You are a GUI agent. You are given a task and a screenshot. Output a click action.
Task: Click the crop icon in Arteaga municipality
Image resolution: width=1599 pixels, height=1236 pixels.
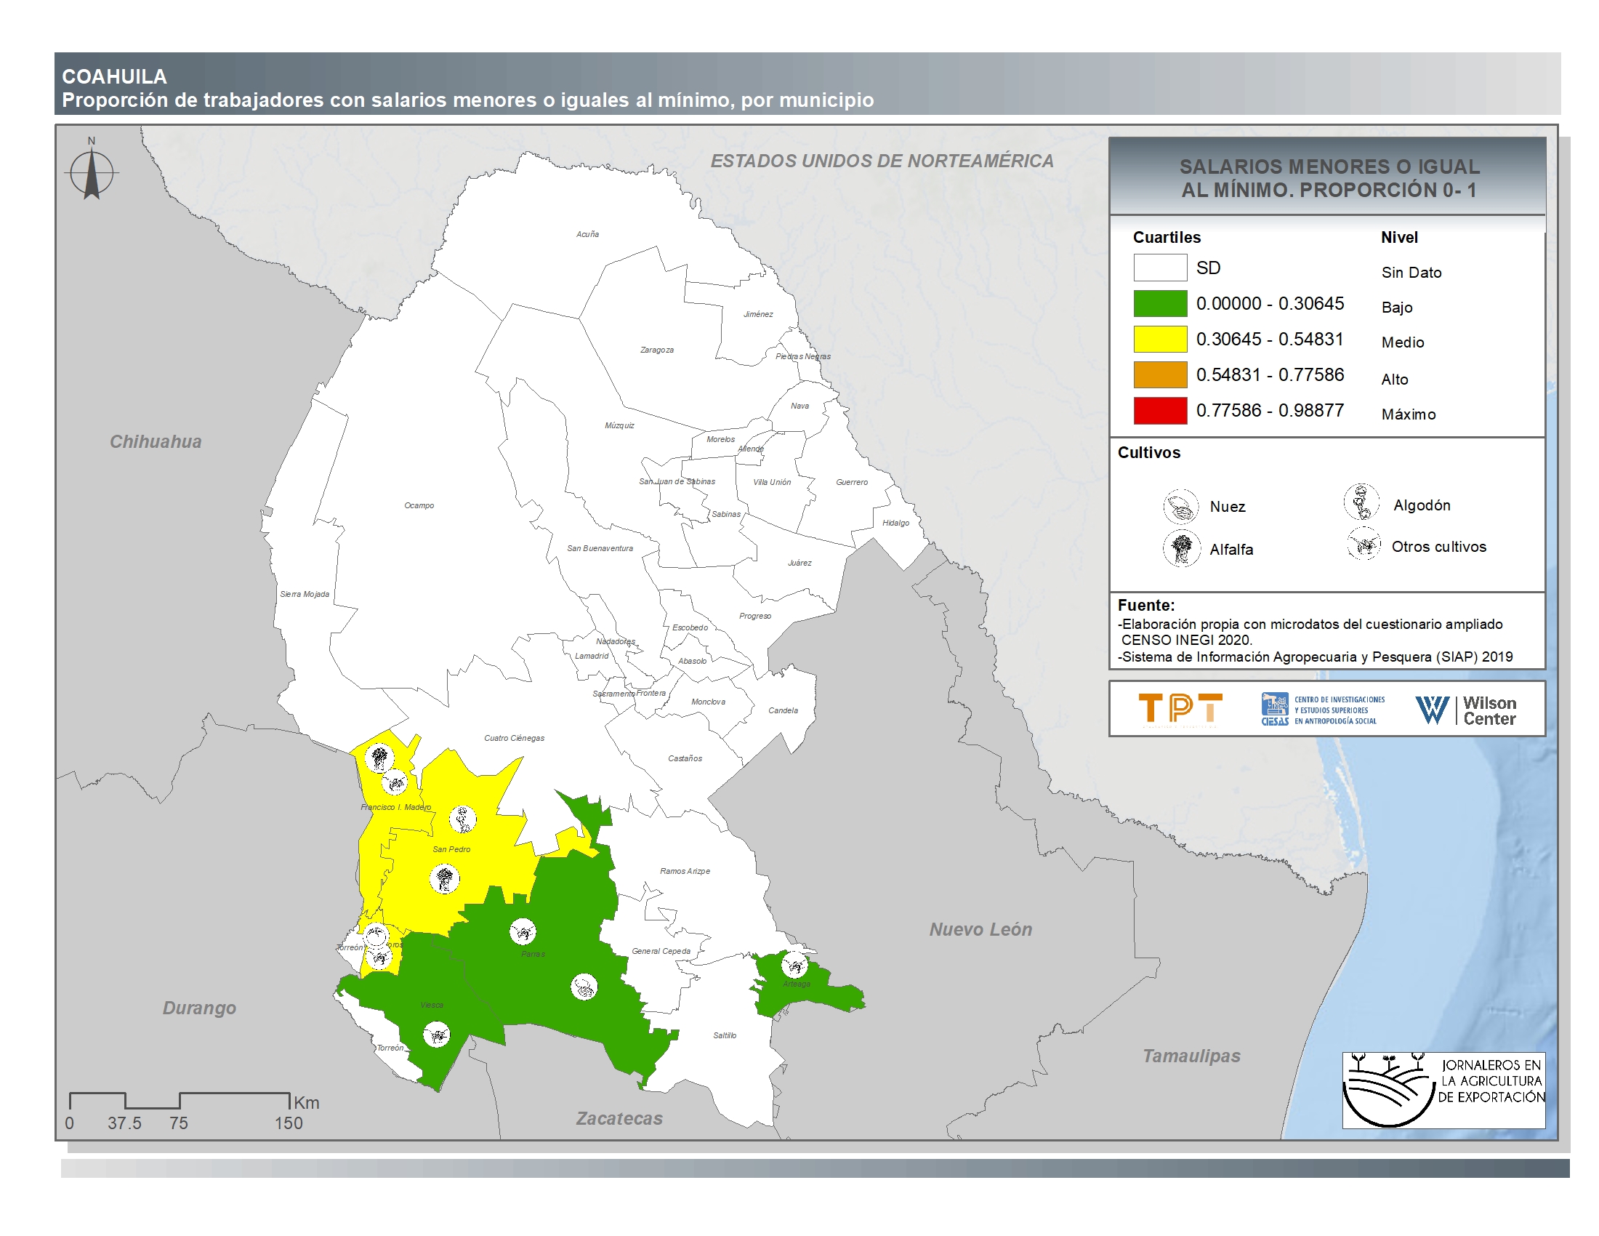point(794,965)
